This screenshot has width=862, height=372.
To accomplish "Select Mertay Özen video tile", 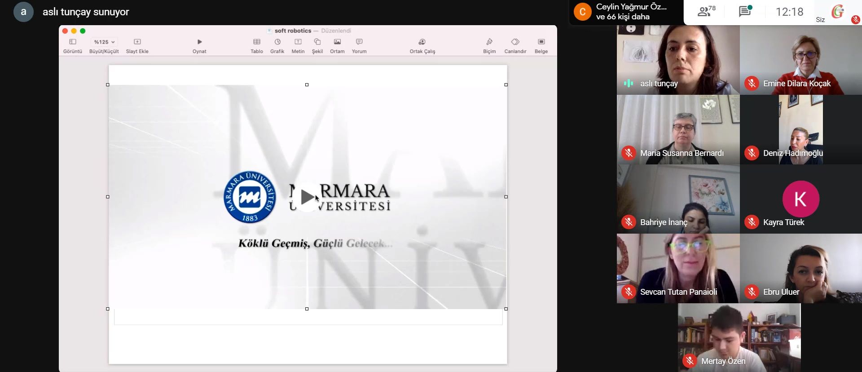I will (x=739, y=337).
